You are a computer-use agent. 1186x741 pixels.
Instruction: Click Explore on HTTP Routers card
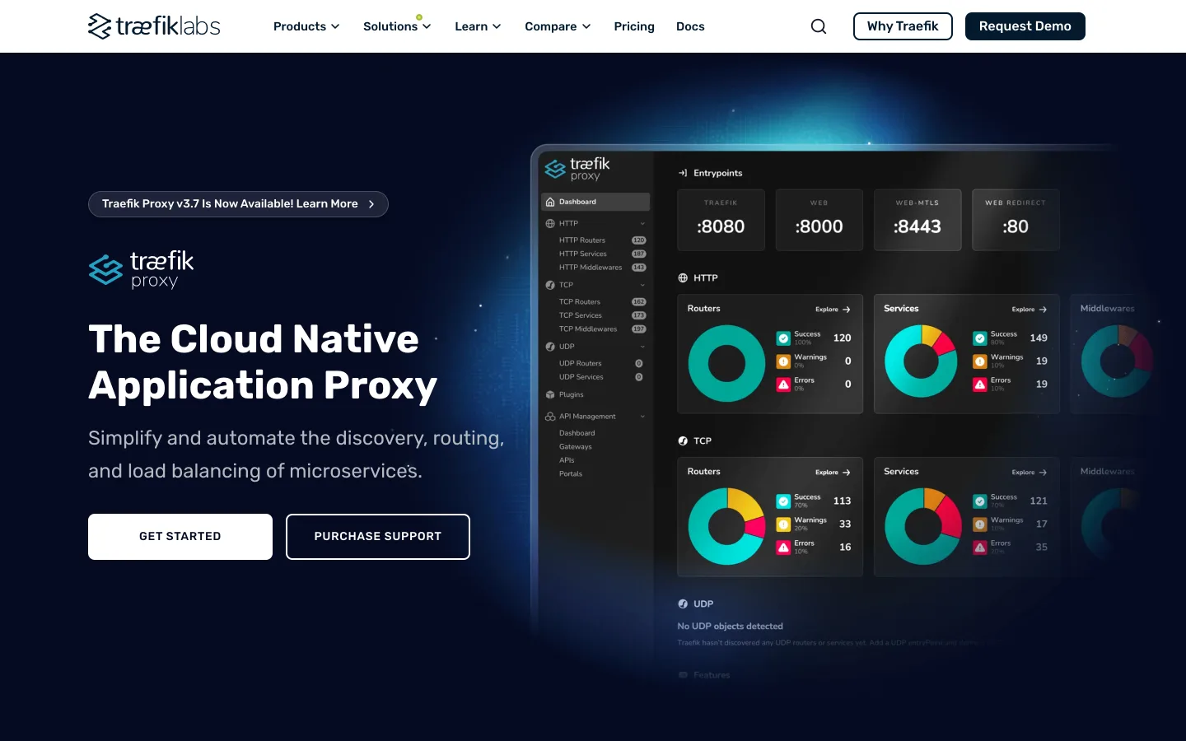click(833, 310)
